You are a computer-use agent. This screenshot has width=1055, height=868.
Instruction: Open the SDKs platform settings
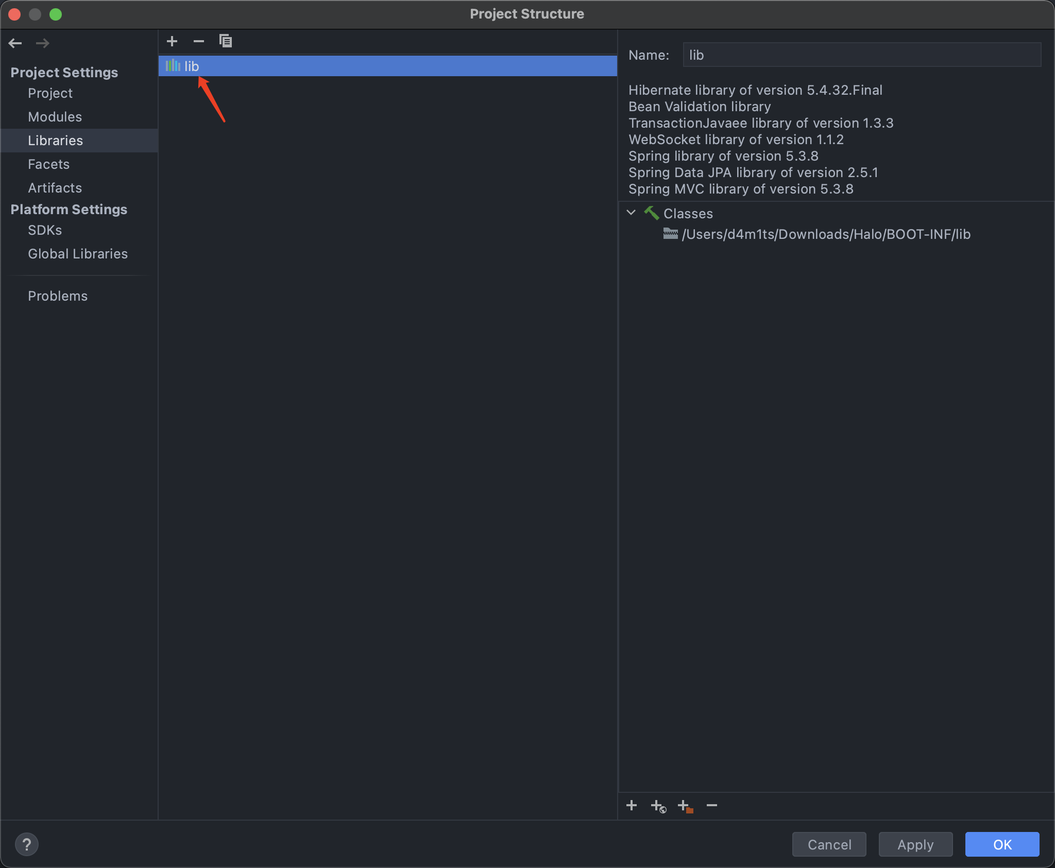[x=45, y=230]
